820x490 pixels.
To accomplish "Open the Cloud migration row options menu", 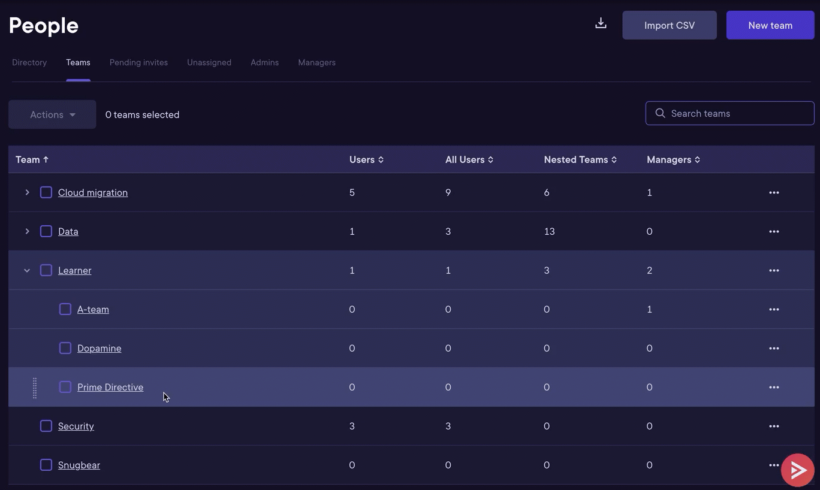I will 774,192.
